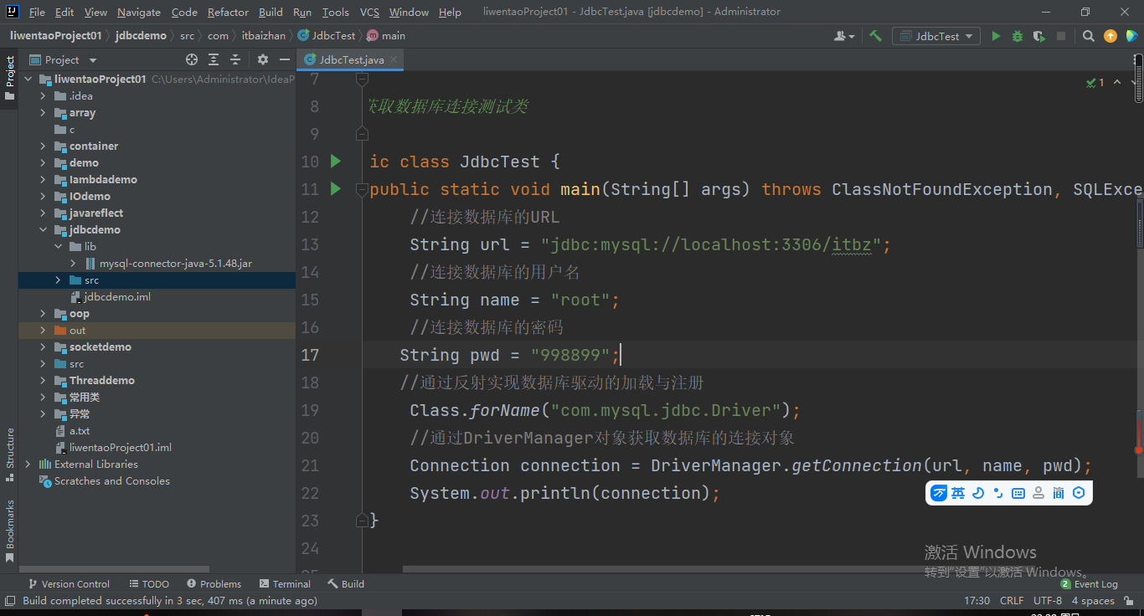Click the locate target icon in Project panel
The width and height of the screenshot is (1144, 616).
pyautogui.click(x=192, y=59)
